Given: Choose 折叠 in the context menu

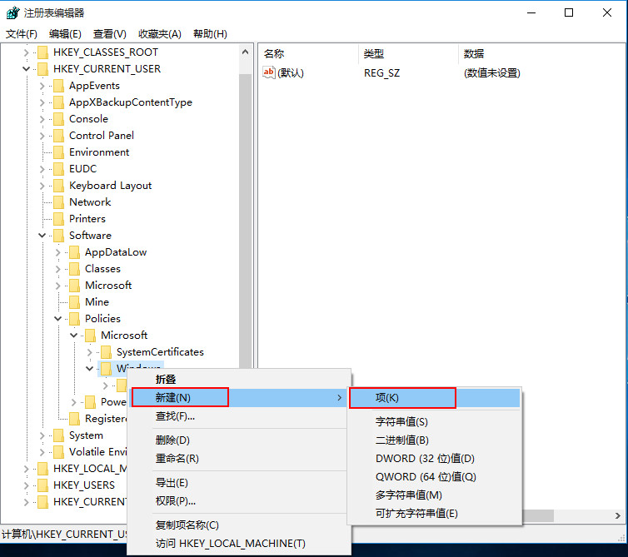Looking at the screenshot, I should click(x=240, y=379).
